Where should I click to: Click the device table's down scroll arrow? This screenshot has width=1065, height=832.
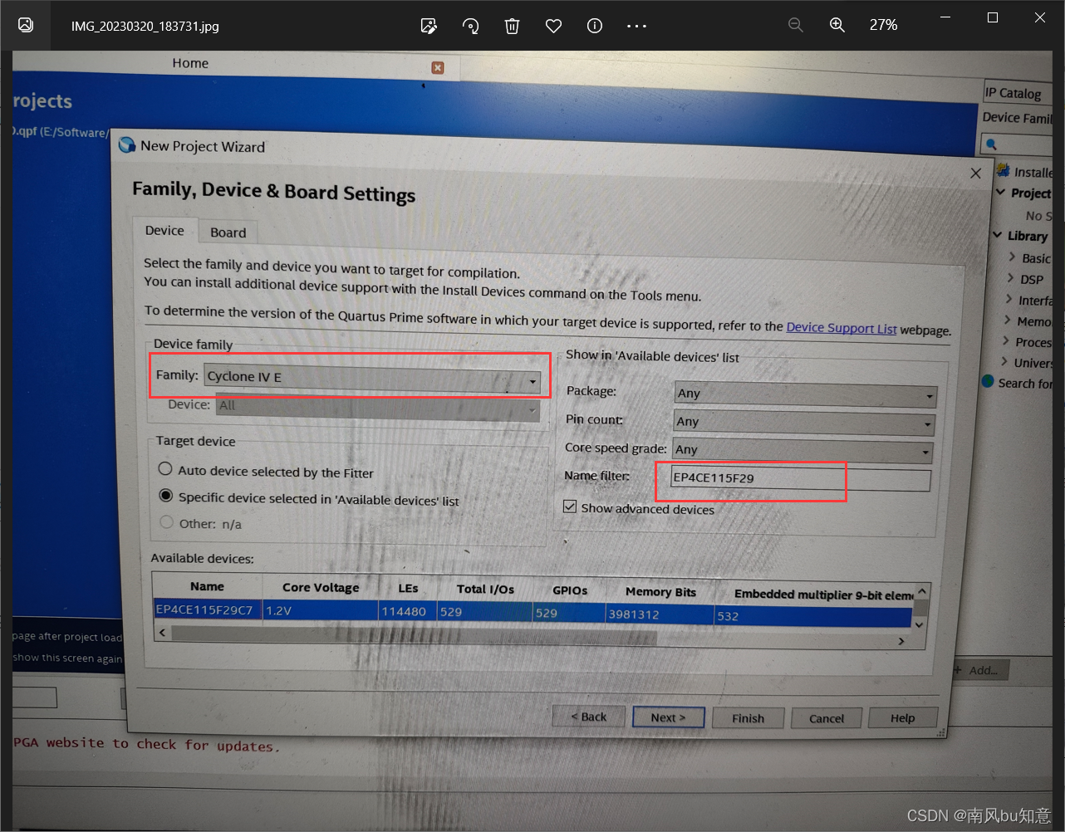click(919, 624)
